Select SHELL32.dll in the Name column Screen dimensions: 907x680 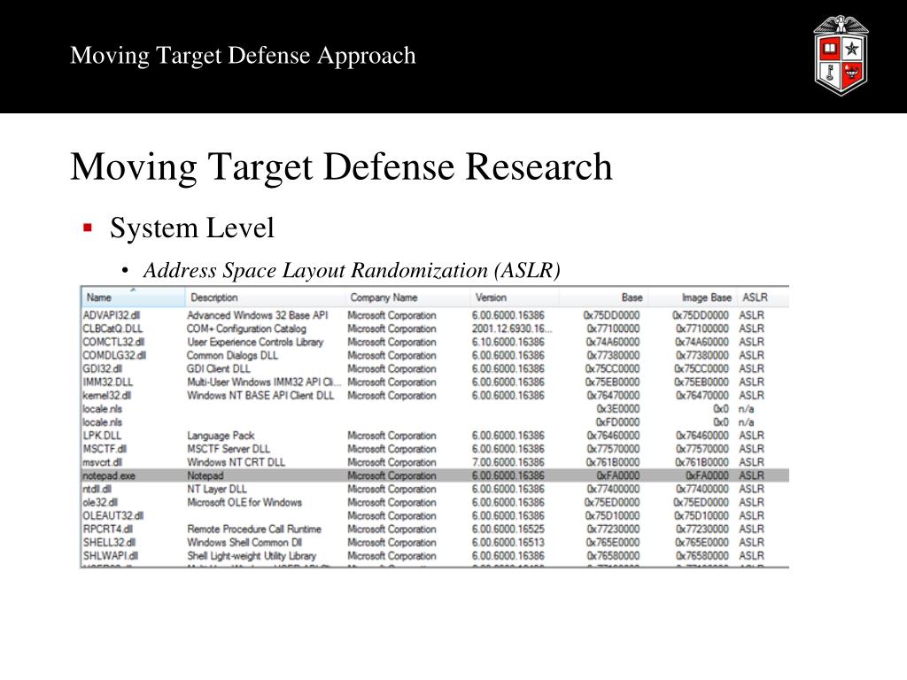click(109, 542)
